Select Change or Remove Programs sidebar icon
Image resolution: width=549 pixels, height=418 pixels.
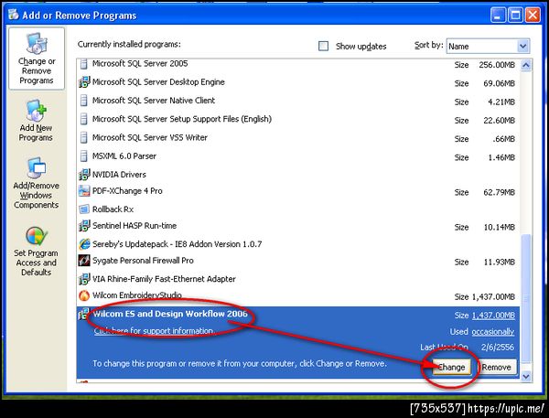[37, 59]
